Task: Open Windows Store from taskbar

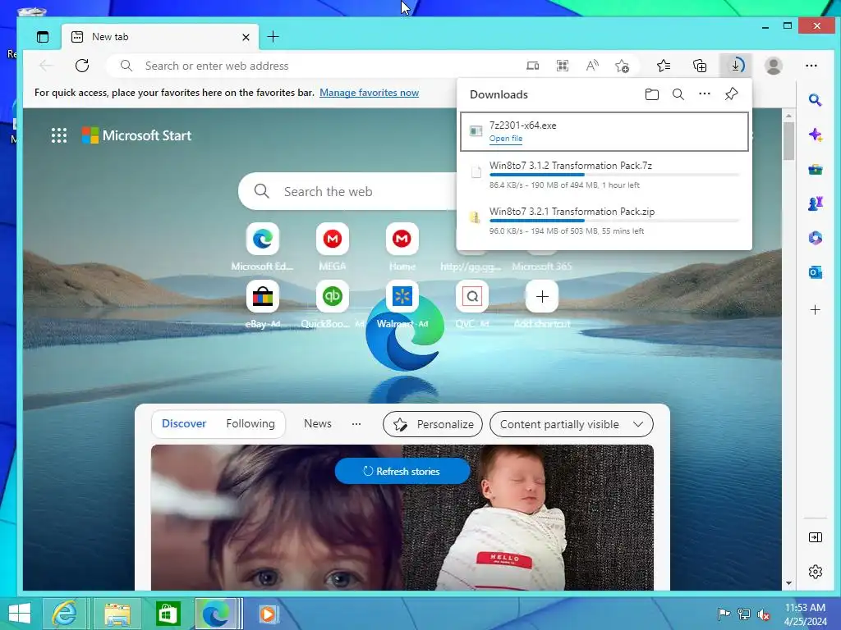Action: (168, 614)
